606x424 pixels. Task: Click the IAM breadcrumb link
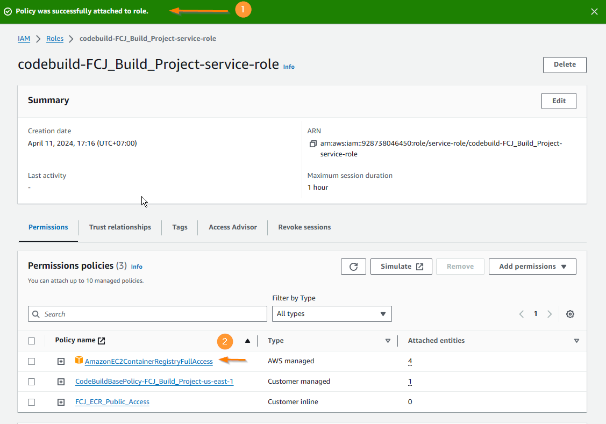pos(24,39)
